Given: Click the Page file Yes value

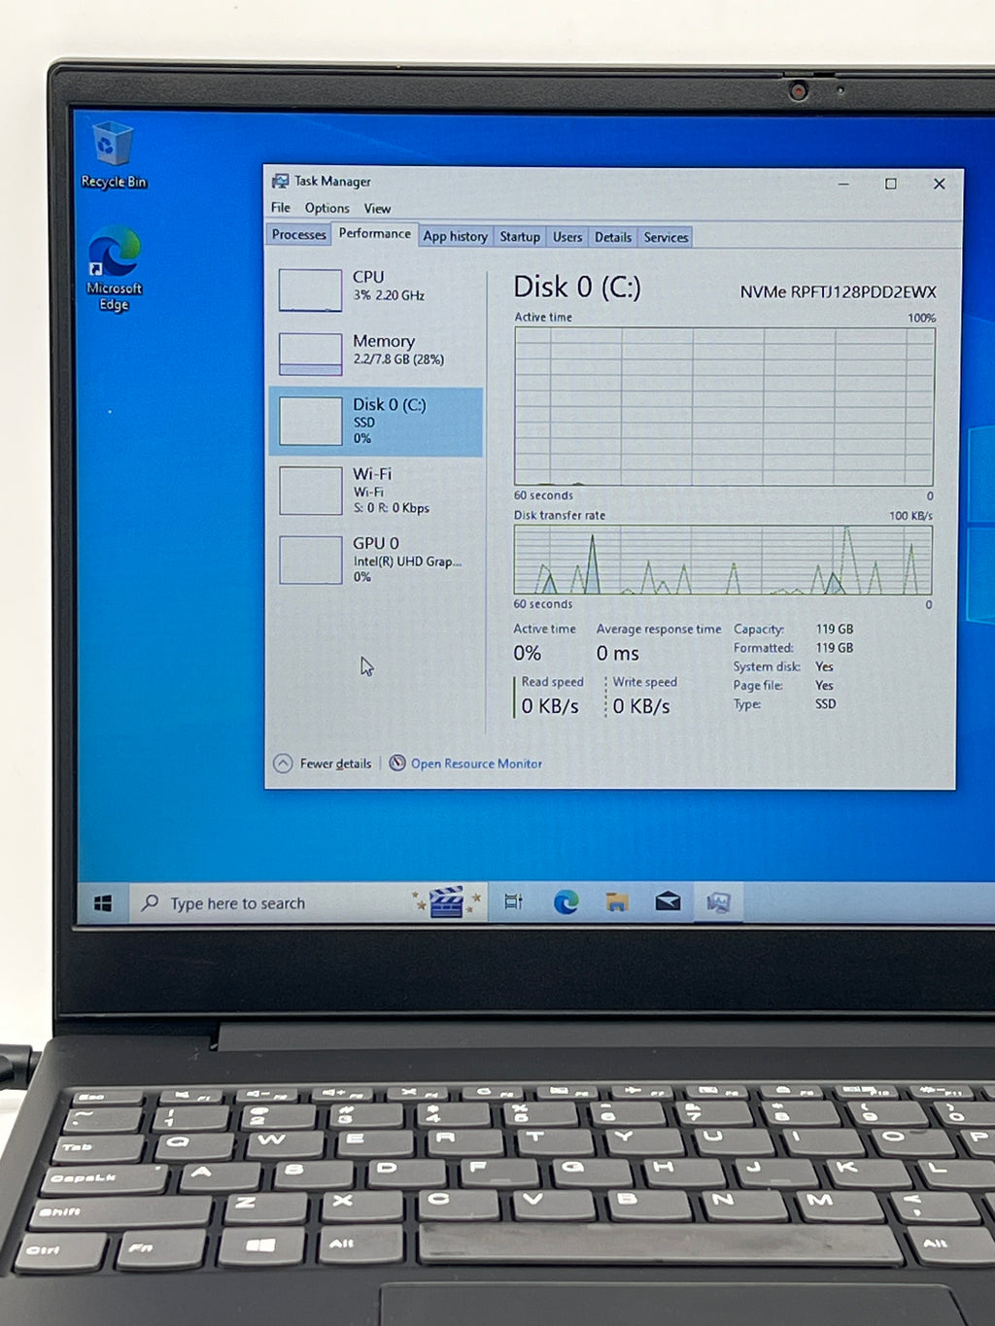Looking at the screenshot, I should 824,685.
